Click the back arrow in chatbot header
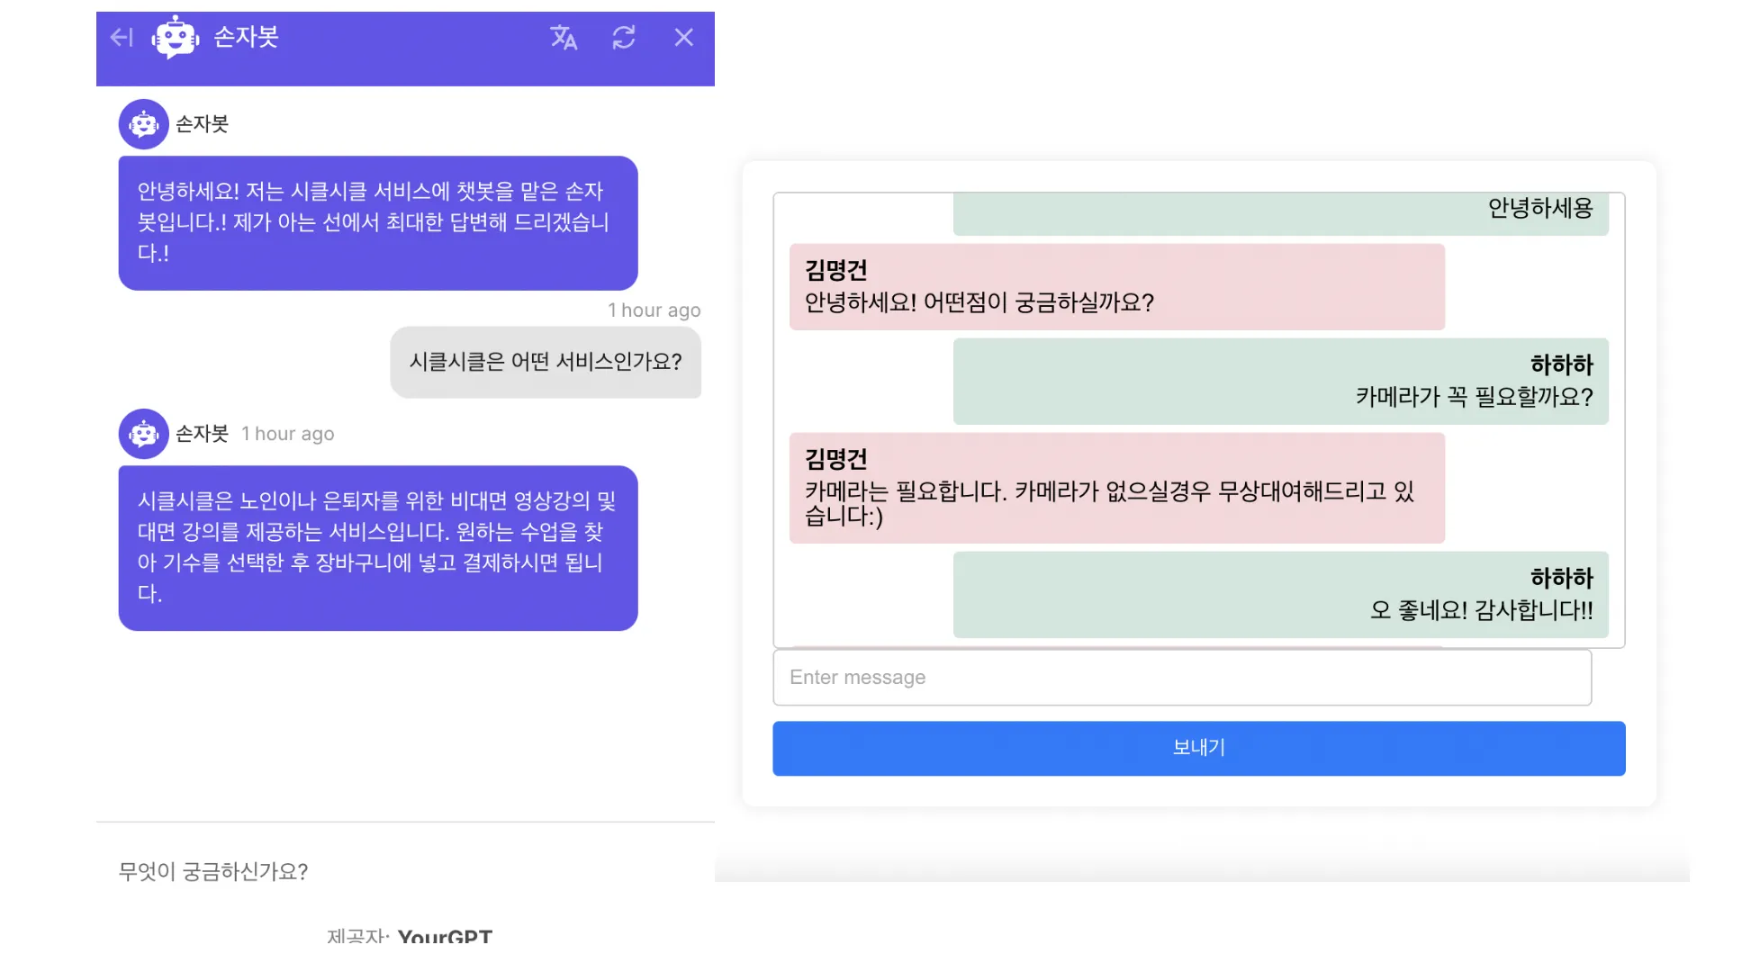The height and width of the screenshot is (972, 1742). pyautogui.click(x=122, y=37)
